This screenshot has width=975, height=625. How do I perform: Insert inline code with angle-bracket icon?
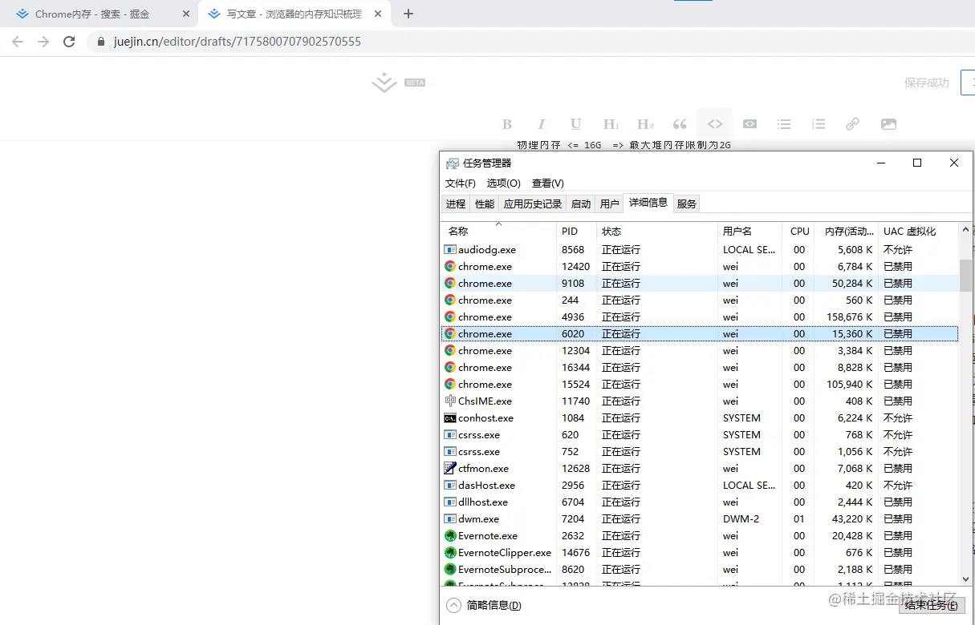click(714, 124)
